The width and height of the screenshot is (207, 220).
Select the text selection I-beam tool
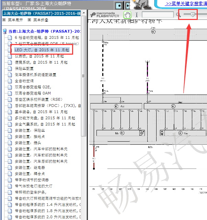coord(137,15)
